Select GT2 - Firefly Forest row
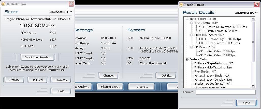Viewport: 261px width, 109px height. [219, 31]
